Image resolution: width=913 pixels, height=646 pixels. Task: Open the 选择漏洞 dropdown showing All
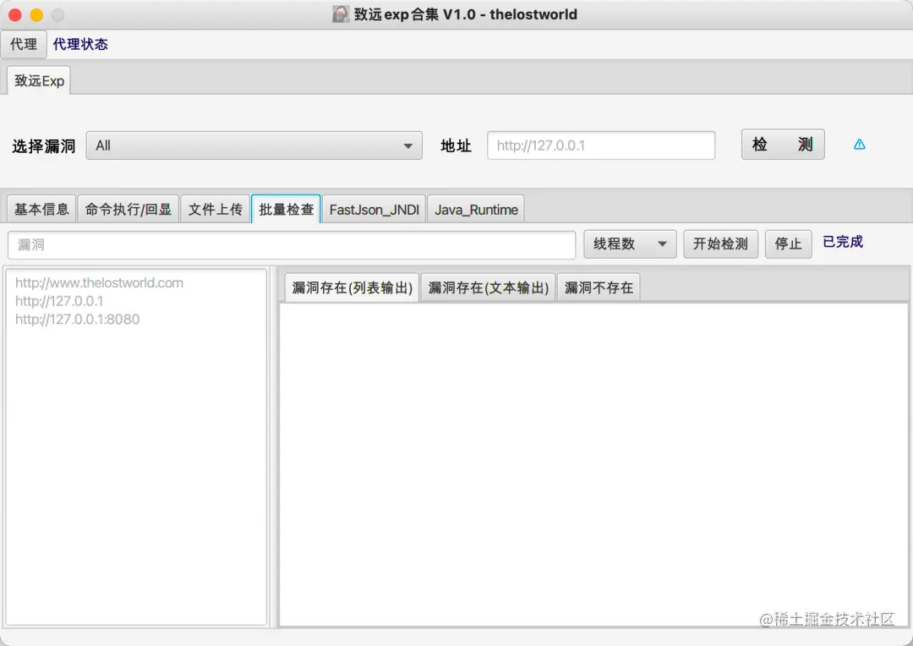pyautogui.click(x=254, y=145)
